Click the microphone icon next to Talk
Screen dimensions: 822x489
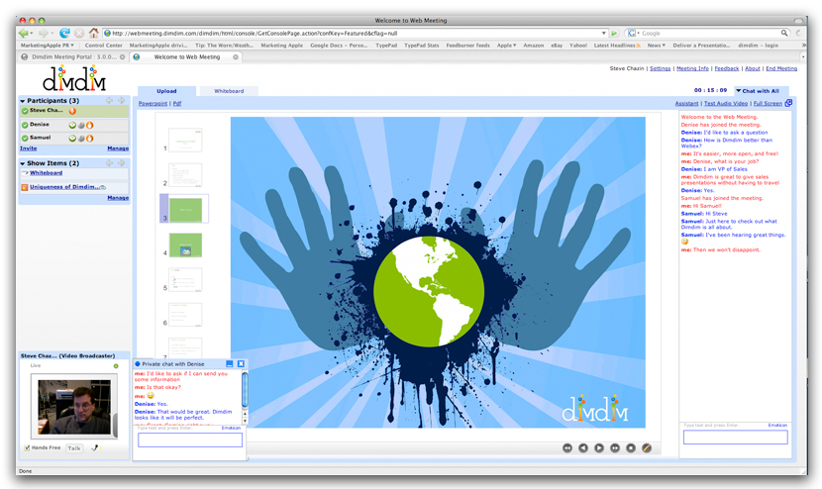click(x=94, y=448)
